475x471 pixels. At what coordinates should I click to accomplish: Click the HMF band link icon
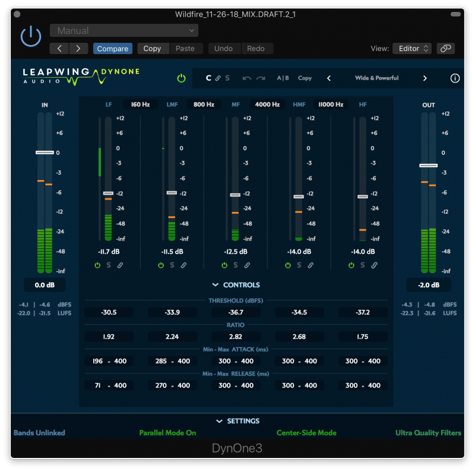[311, 265]
